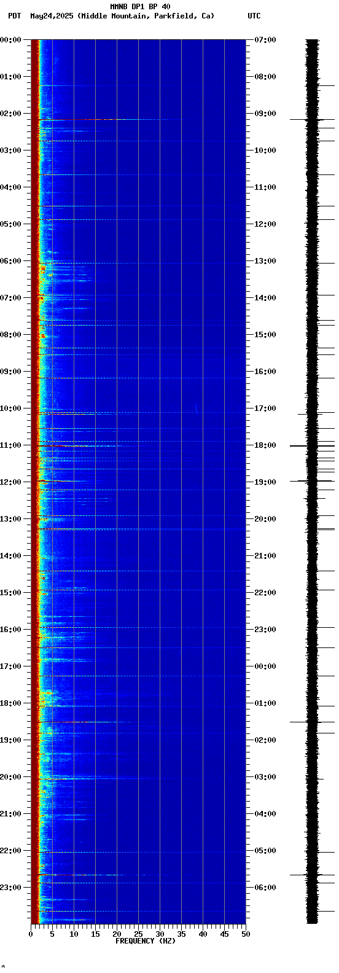This screenshot has width=339, height=973.
Task: Click the UTC time label "16:00"
Action: 265,372
